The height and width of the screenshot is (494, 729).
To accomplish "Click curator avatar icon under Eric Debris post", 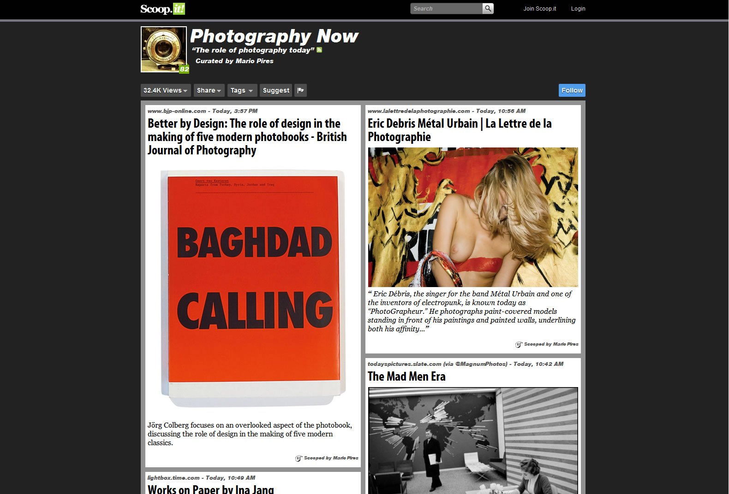I will pos(519,344).
